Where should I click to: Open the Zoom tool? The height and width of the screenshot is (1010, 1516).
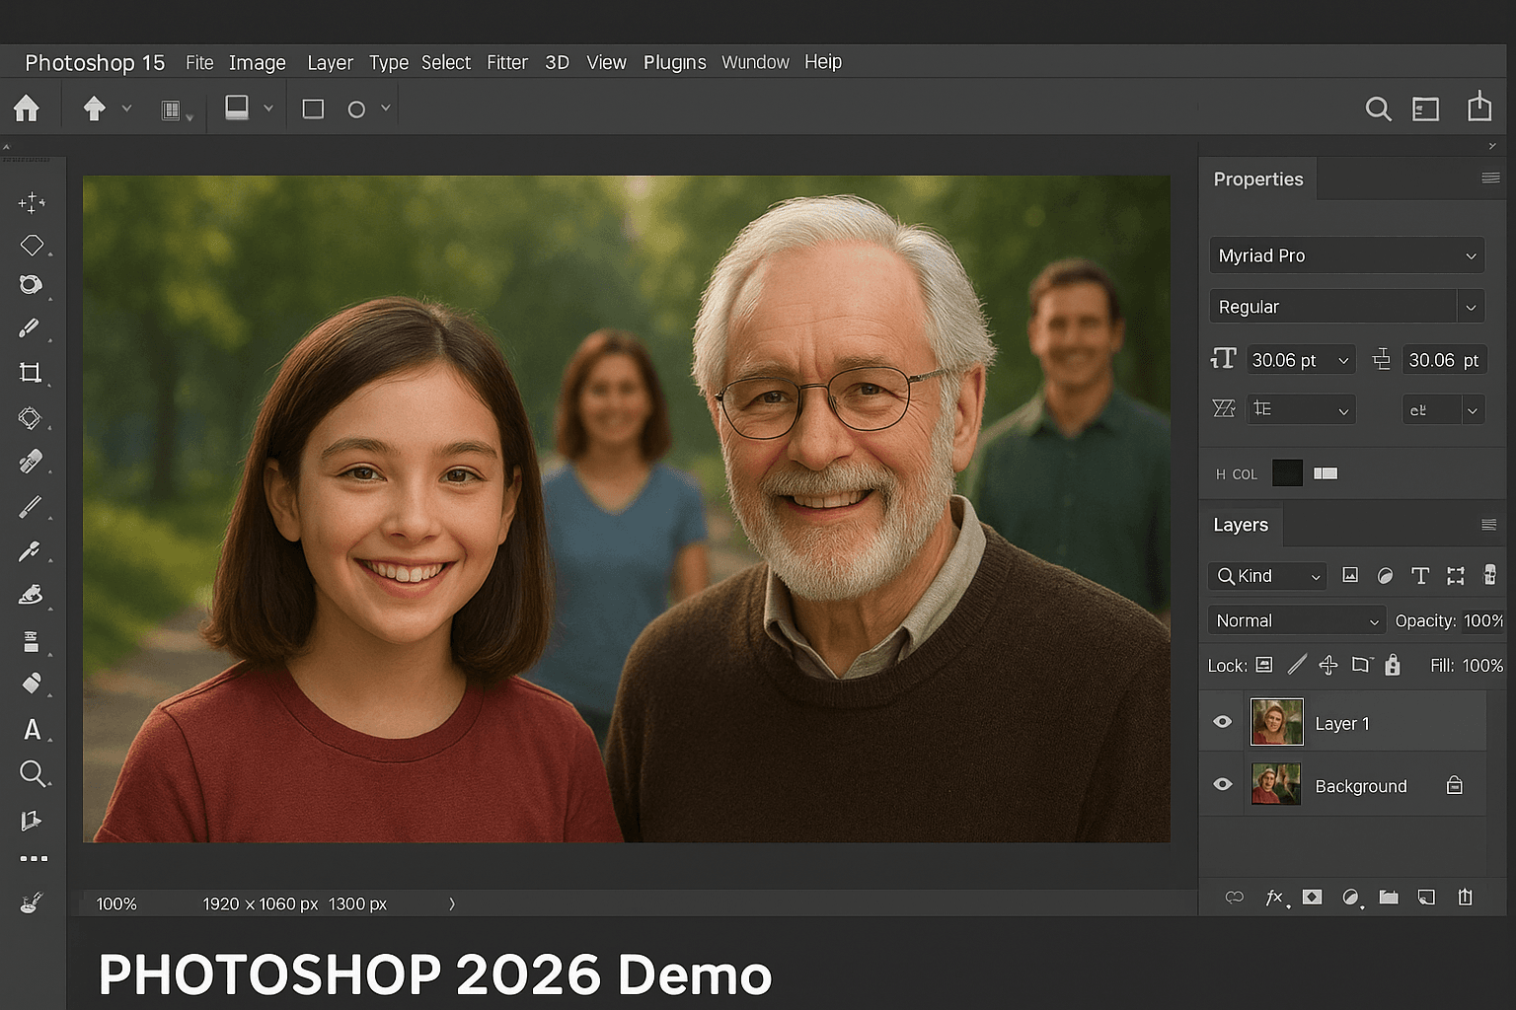(x=34, y=773)
